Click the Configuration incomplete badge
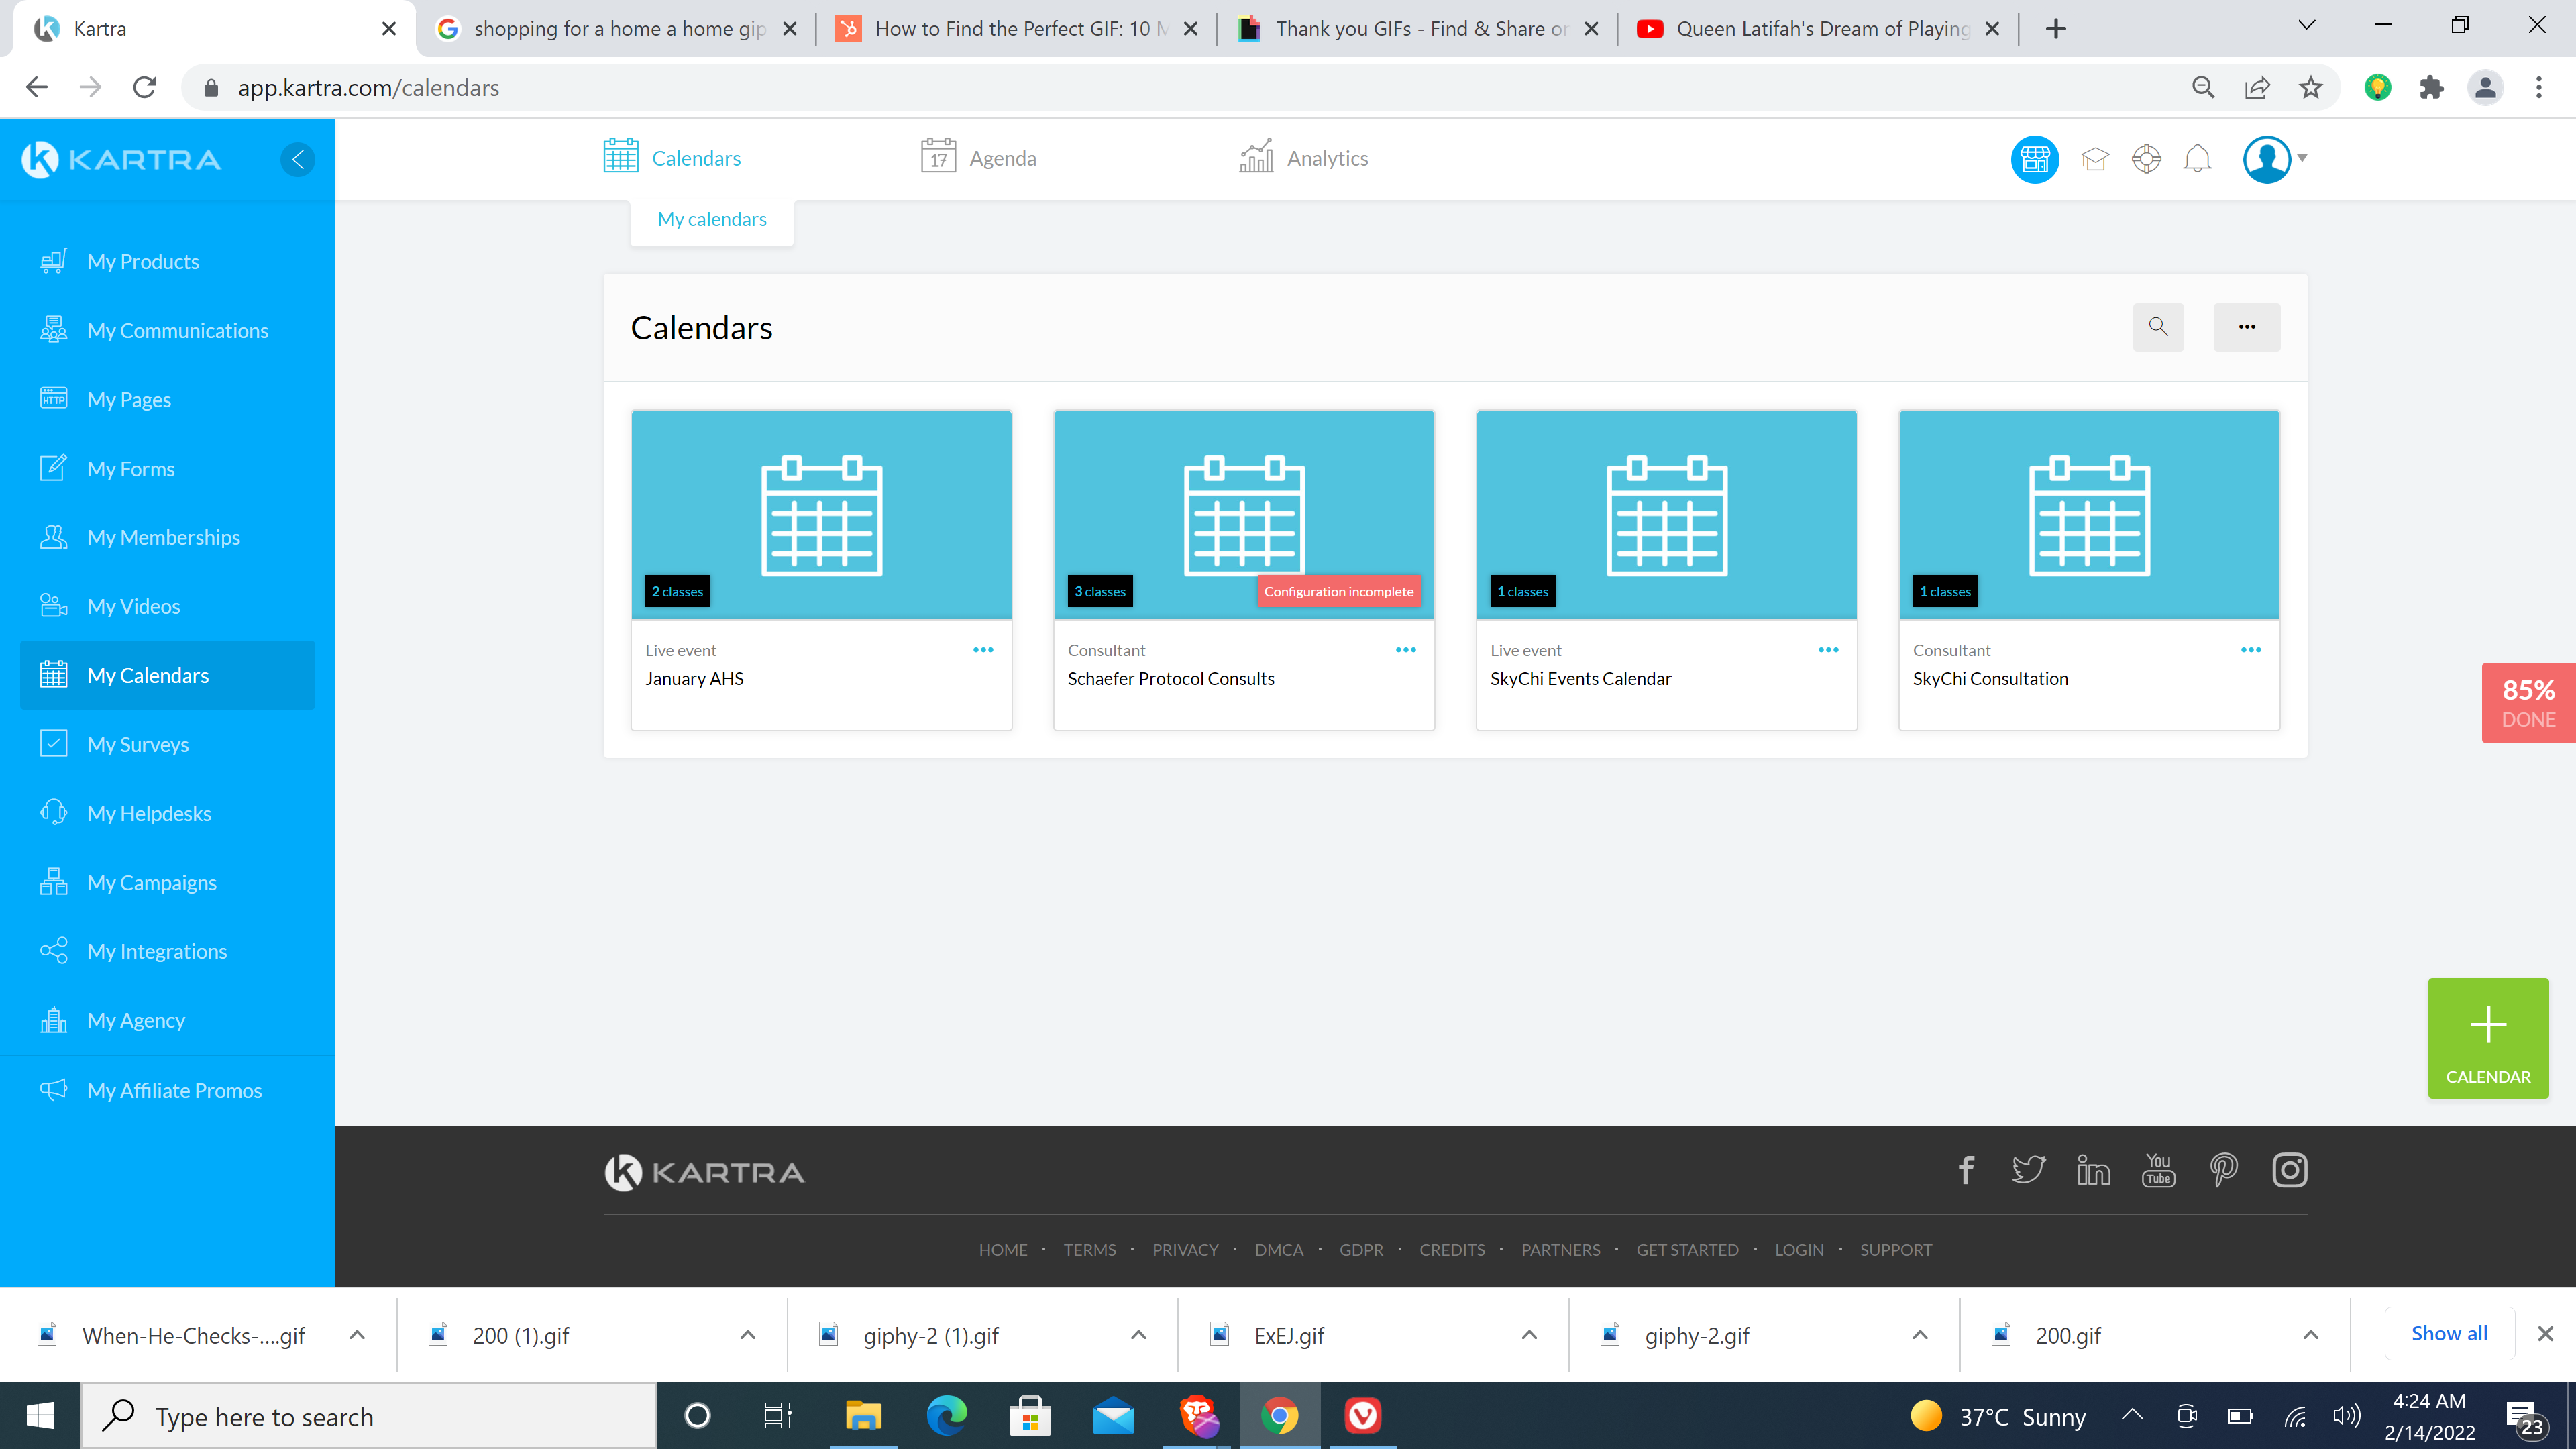 click(1338, 591)
